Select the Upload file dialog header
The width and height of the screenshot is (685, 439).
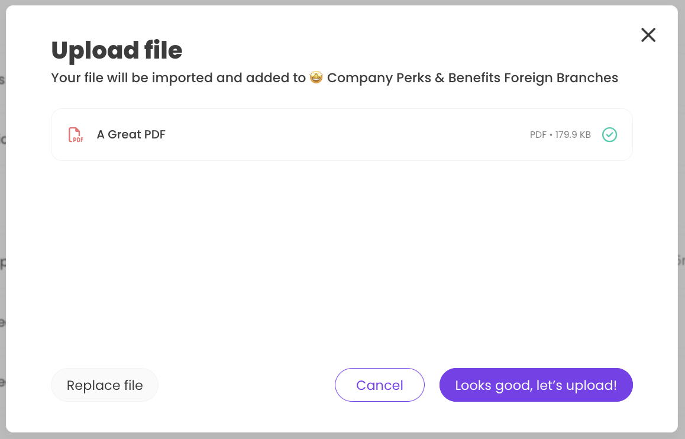[x=117, y=50]
